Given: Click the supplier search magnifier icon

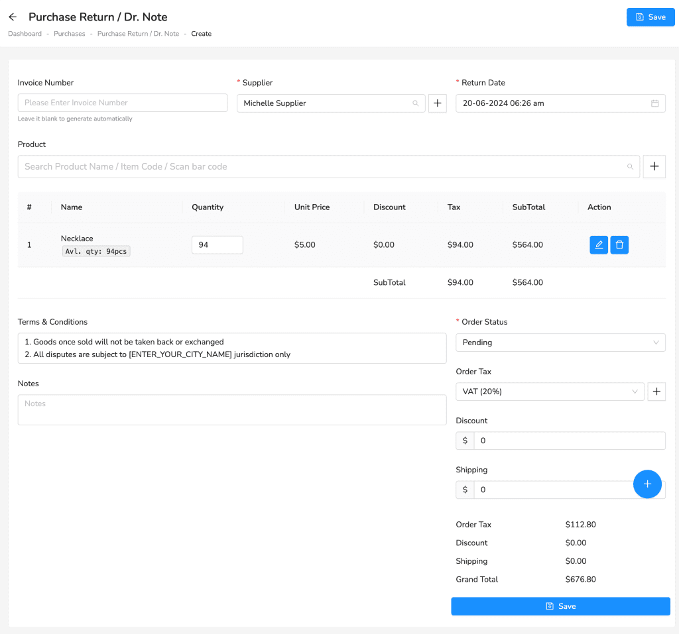Looking at the screenshot, I should tap(415, 103).
